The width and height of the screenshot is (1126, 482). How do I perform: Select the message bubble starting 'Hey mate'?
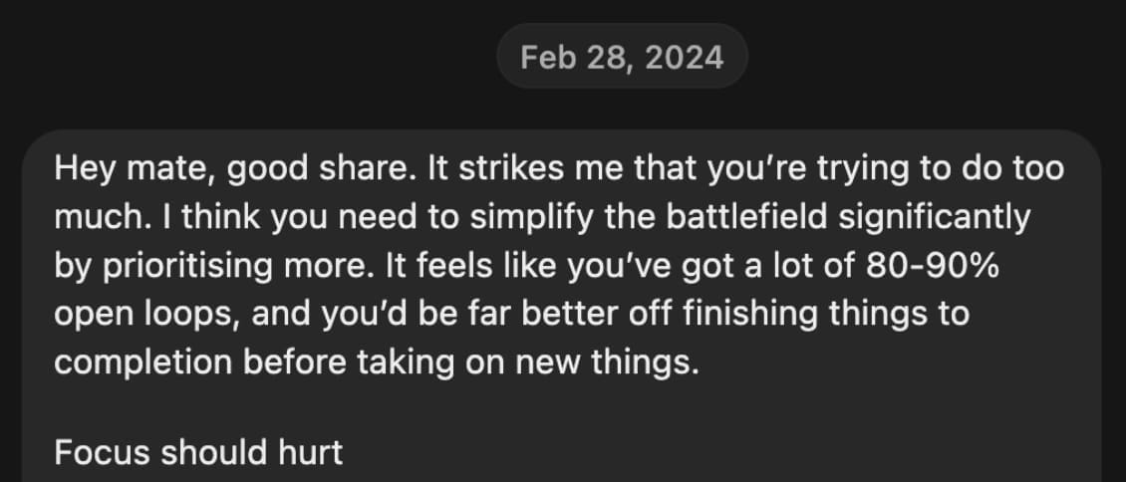562,307
